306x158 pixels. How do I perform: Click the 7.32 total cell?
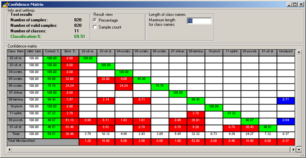[x=268, y=135]
